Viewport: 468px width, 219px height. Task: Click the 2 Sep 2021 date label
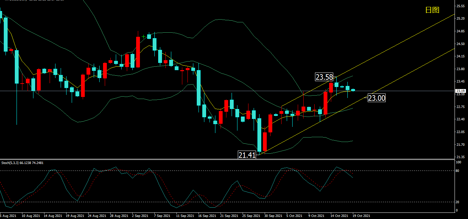tap(141, 216)
